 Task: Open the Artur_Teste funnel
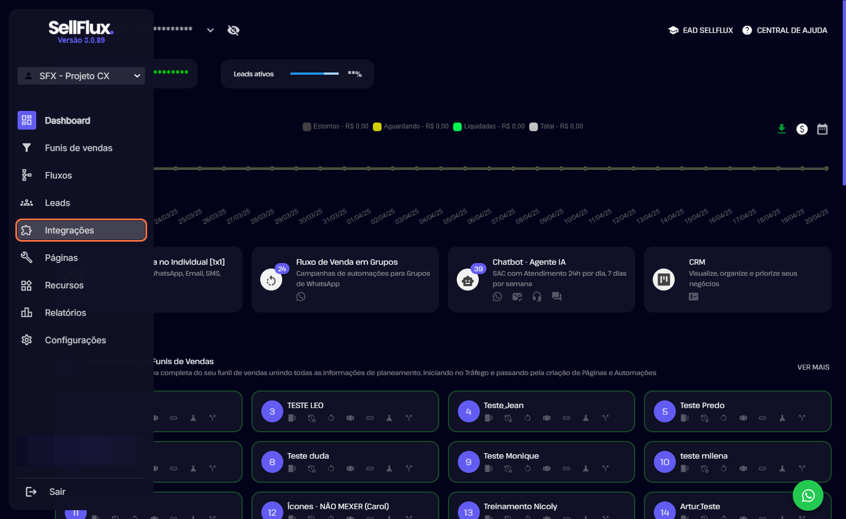coord(738,506)
